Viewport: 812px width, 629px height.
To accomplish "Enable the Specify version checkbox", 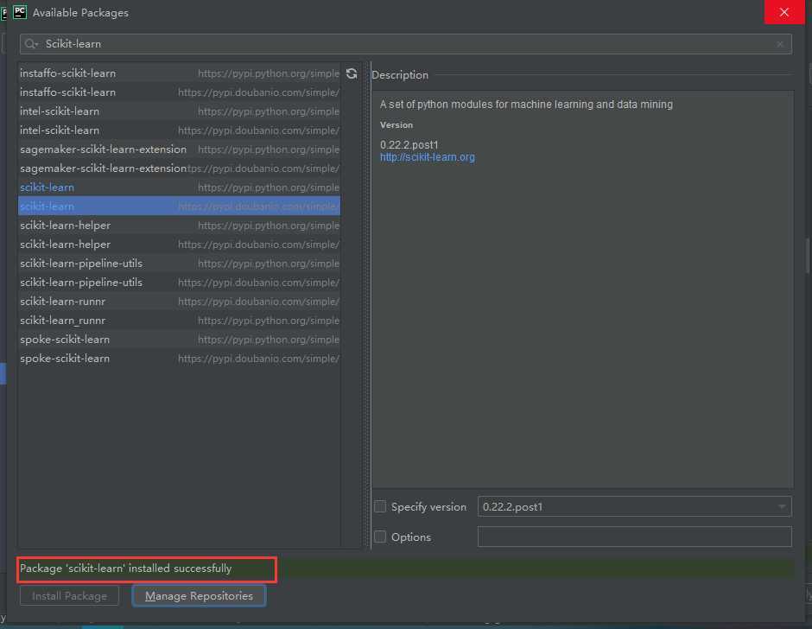I will pos(380,506).
